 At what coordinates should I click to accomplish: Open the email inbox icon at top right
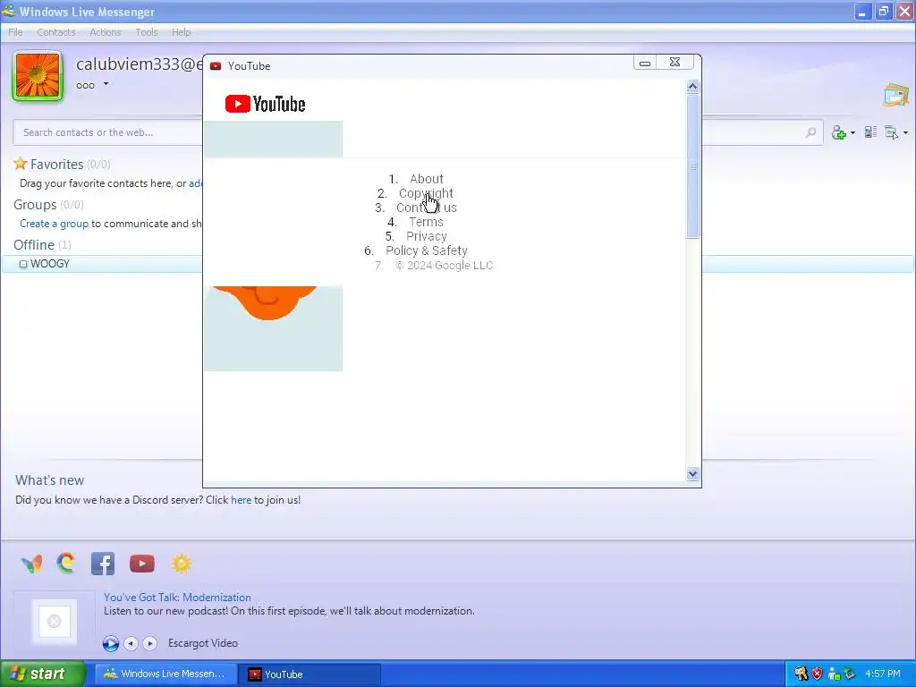[x=895, y=95]
